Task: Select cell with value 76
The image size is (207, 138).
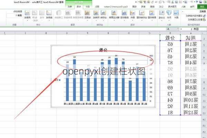Action: 170,50
